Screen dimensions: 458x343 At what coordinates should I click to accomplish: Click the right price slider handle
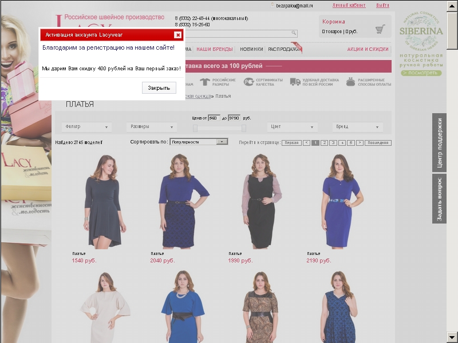click(244, 128)
